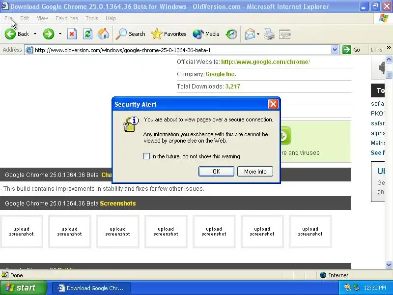This screenshot has height=295, width=393.
Task: Click the Windows flag logo throbber
Action: tap(384, 18)
